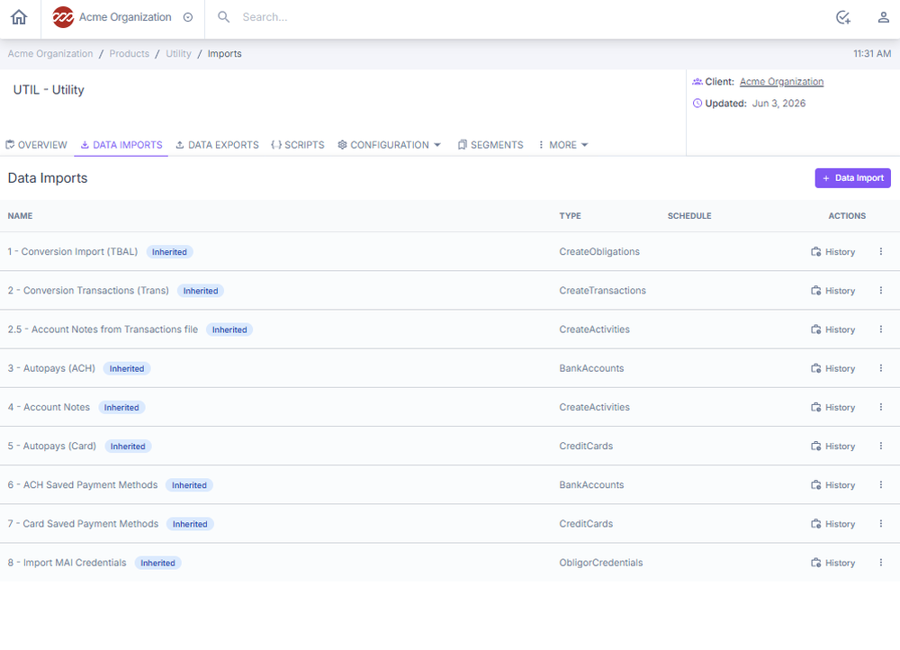
Task: Click the Inherited badge on Conversion Import (TBAL)
Action: (169, 252)
